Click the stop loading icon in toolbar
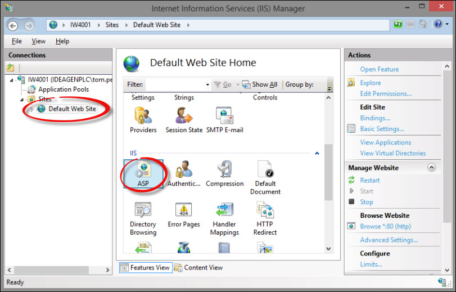Viewport: 456px width, 292px height. 410,24
